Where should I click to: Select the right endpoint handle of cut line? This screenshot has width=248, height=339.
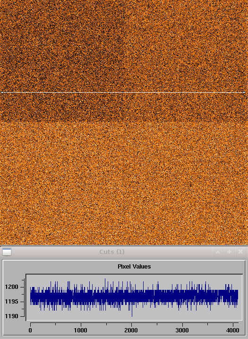[x=244, y=93]
